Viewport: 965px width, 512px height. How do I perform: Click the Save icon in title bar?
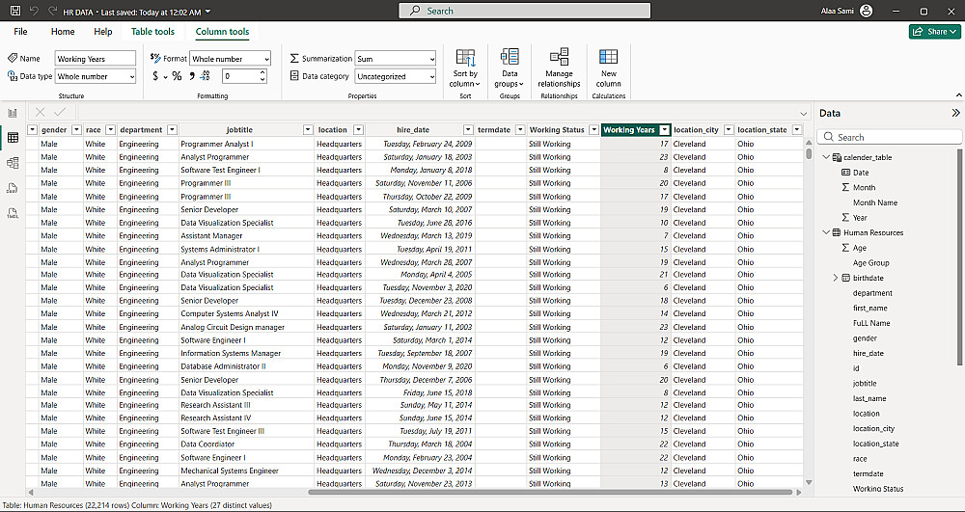[x=15, y=11]
